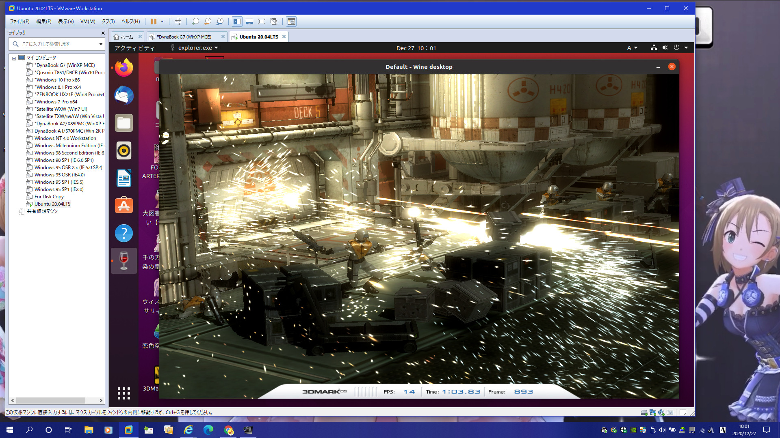Open File Explorer from the Windows taskbar
The width and height of the screenshot is (780, 438).
coord(89,430)
